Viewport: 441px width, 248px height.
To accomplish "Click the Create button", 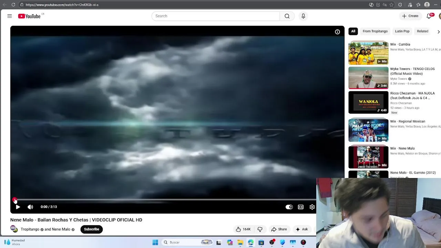I will pyautogui.click(x=410, y=16).
